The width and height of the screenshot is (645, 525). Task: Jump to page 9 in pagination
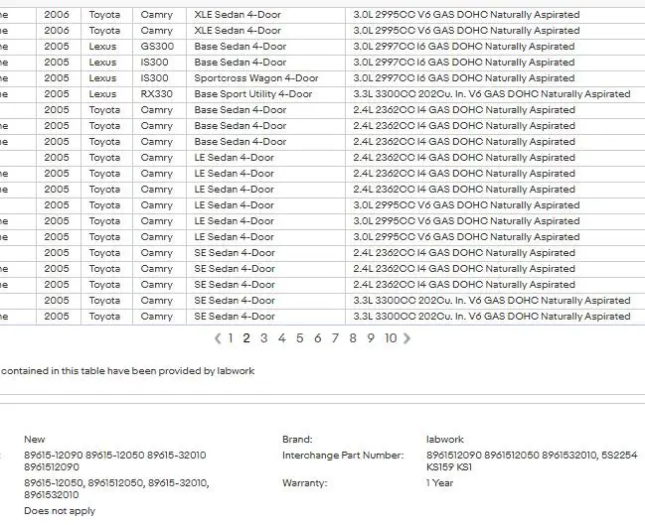tap(371, 338)
